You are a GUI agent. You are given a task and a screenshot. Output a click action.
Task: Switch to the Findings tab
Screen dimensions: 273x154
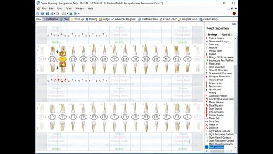click(x=212, y=35)
